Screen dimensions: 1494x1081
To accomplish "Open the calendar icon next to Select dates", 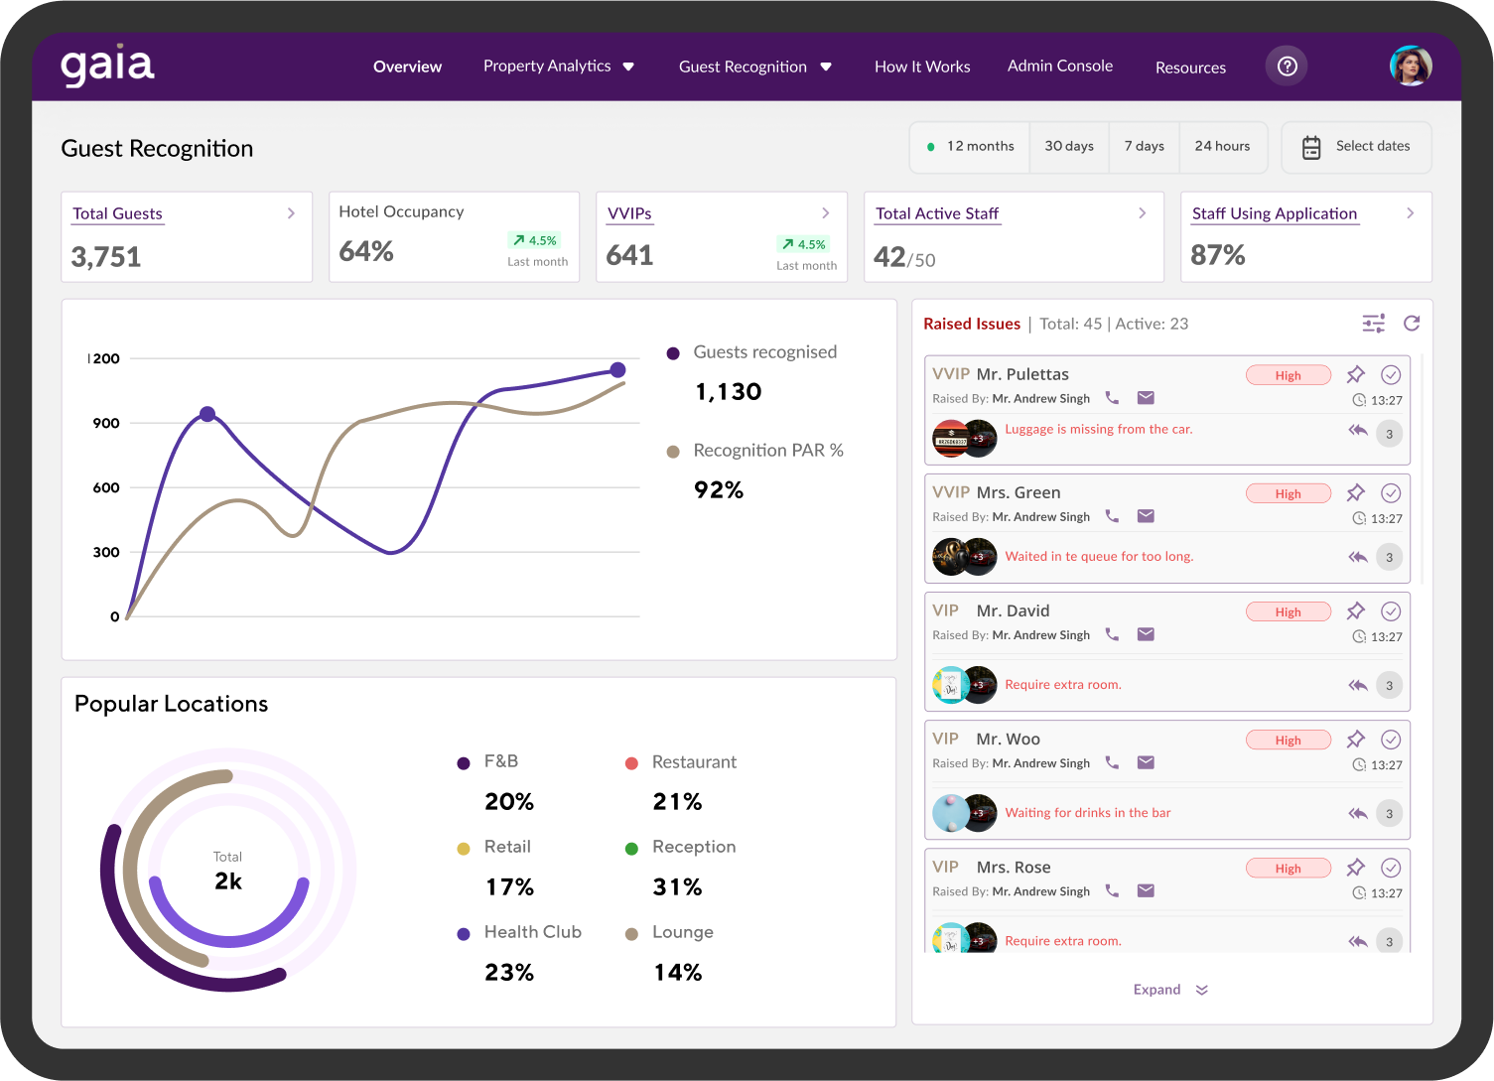I will coord(1311,146).
